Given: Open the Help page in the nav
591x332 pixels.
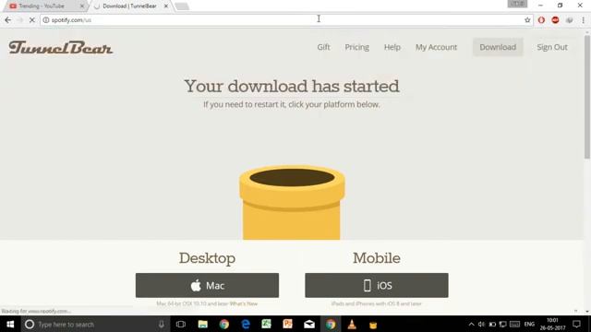Looking at the screenshot, I should [x=392, y=47].
